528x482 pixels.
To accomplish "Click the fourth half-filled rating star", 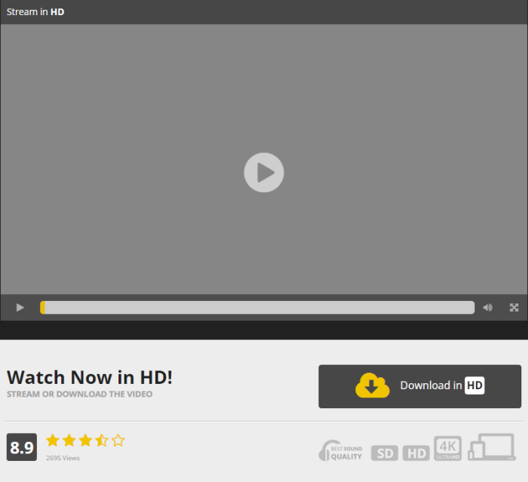I will [102, 441].
